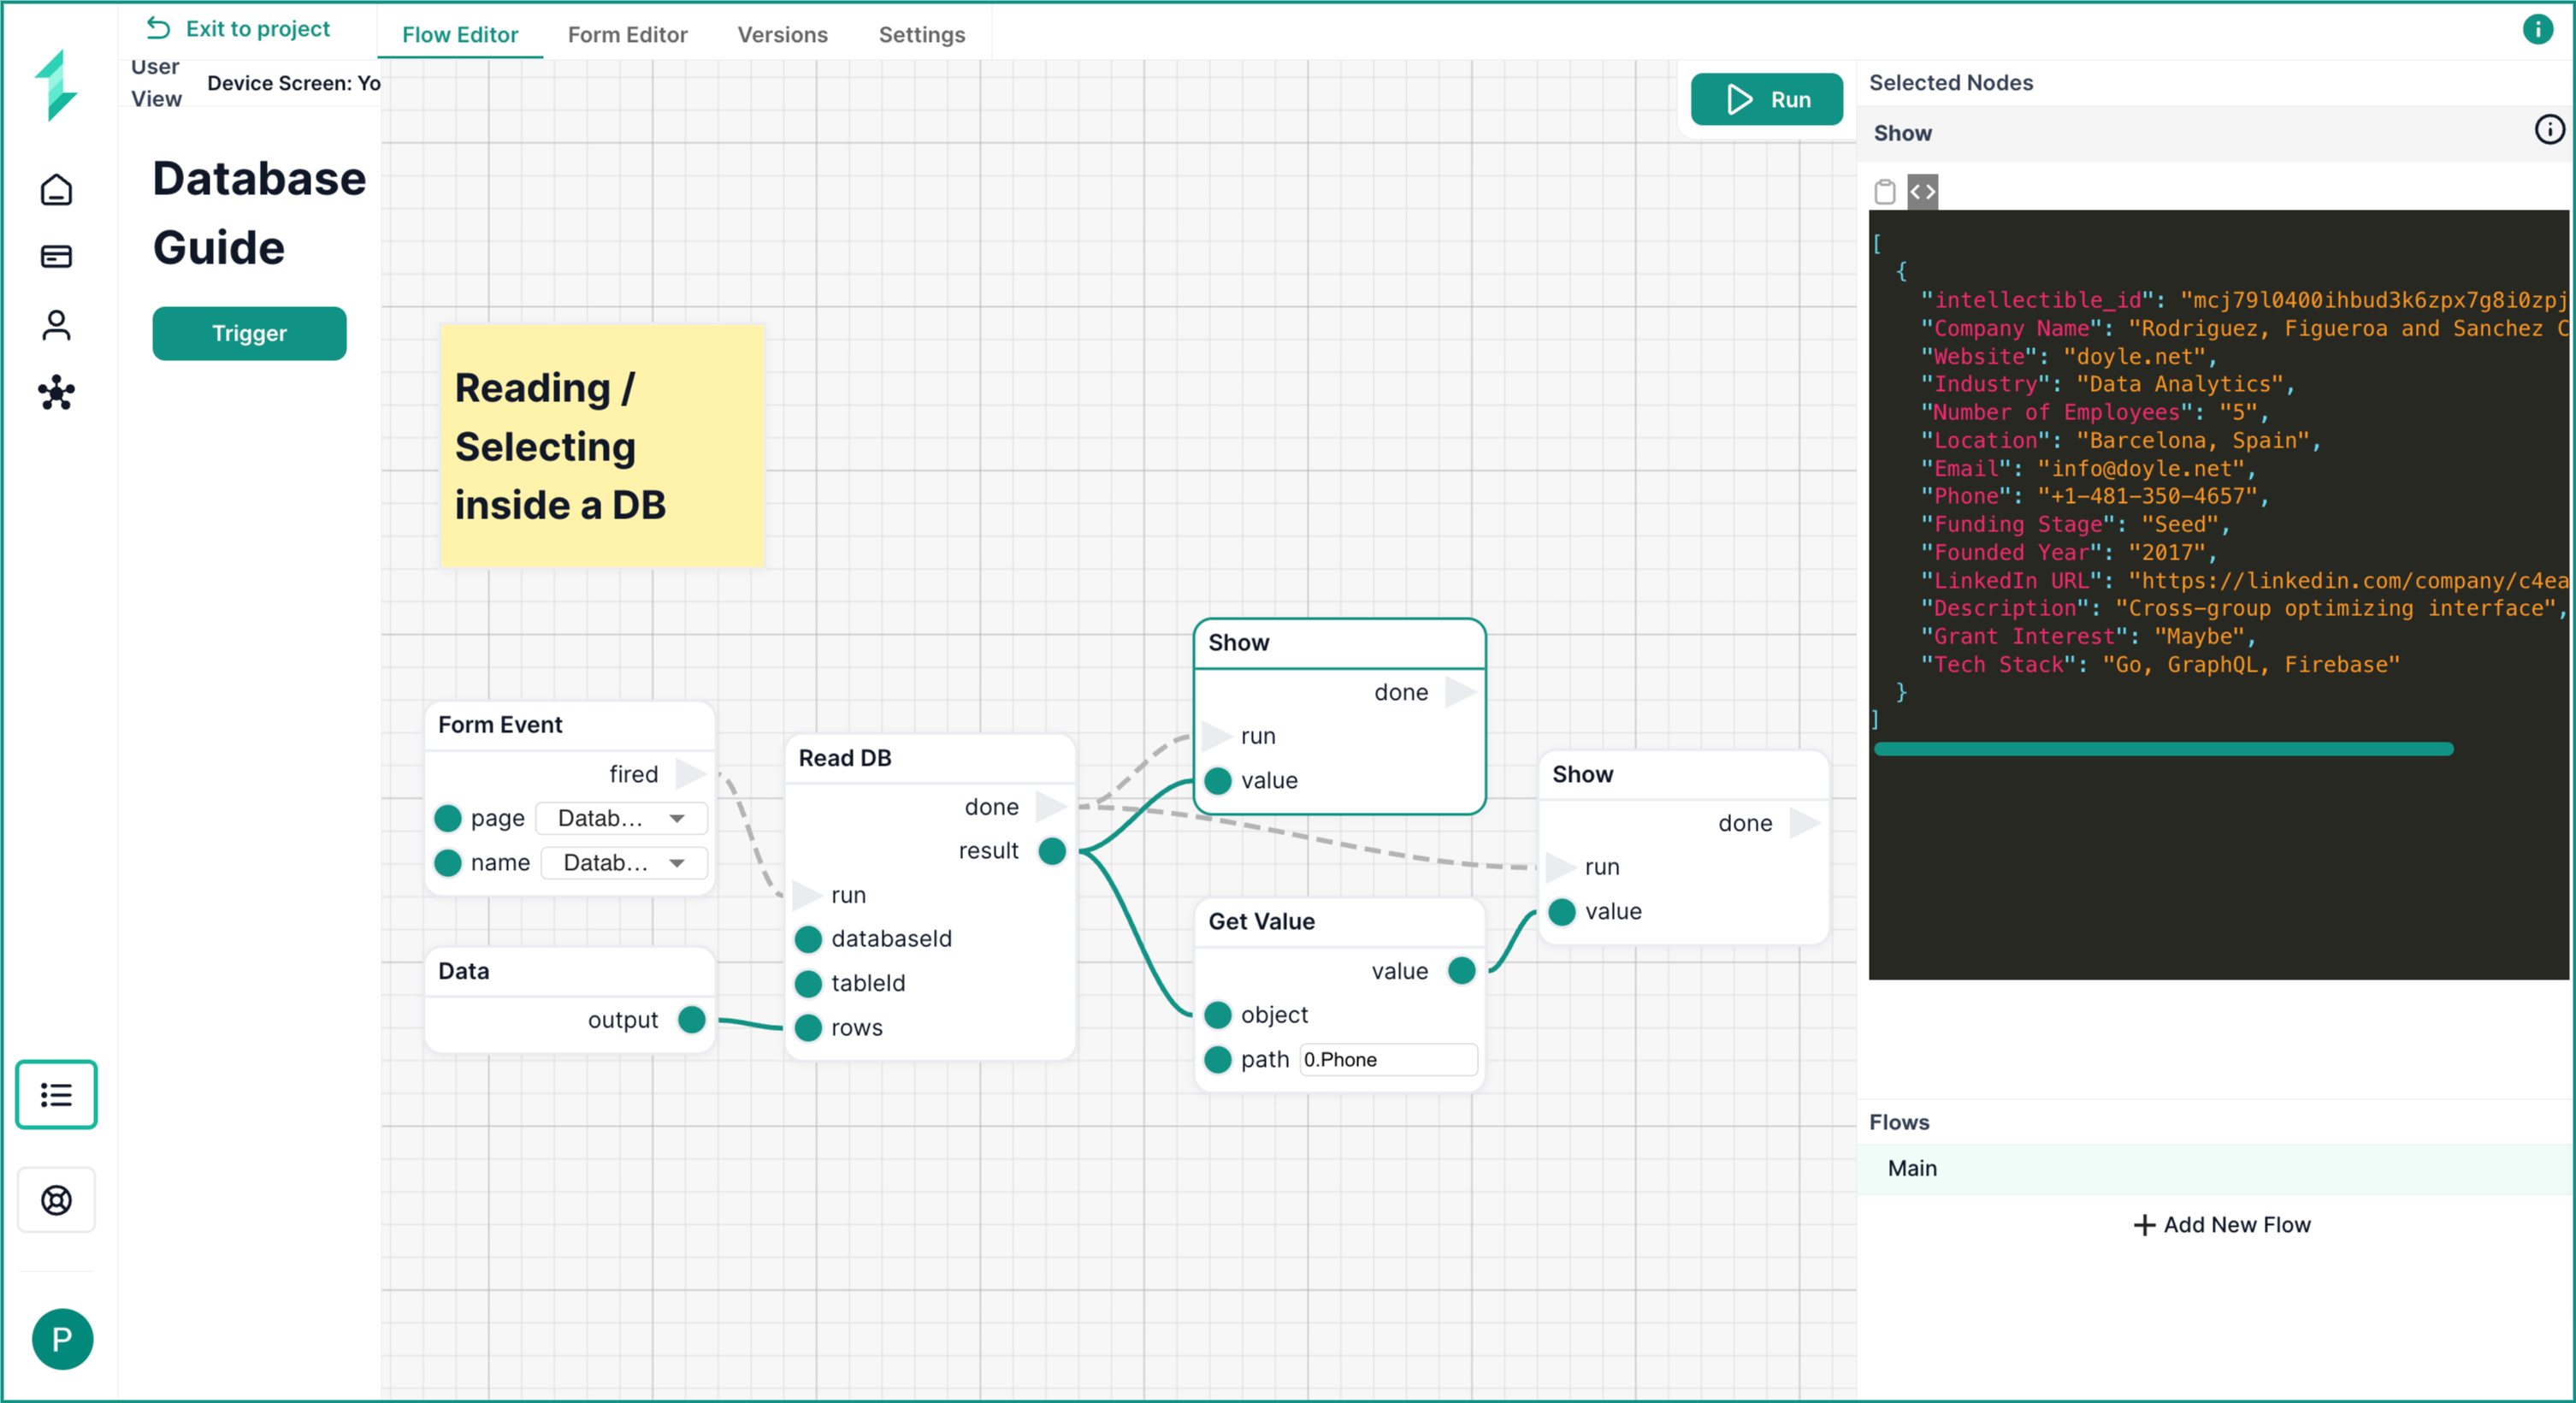
Task: Click Add New Flow
Action: pyautogui.click(x=2221, y=1225)
